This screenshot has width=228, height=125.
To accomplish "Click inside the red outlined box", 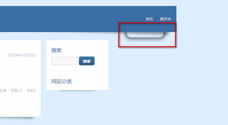I will click(x=147, y=35).
